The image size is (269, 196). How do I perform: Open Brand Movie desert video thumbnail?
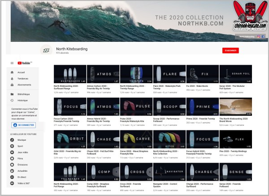click(235, 107)
